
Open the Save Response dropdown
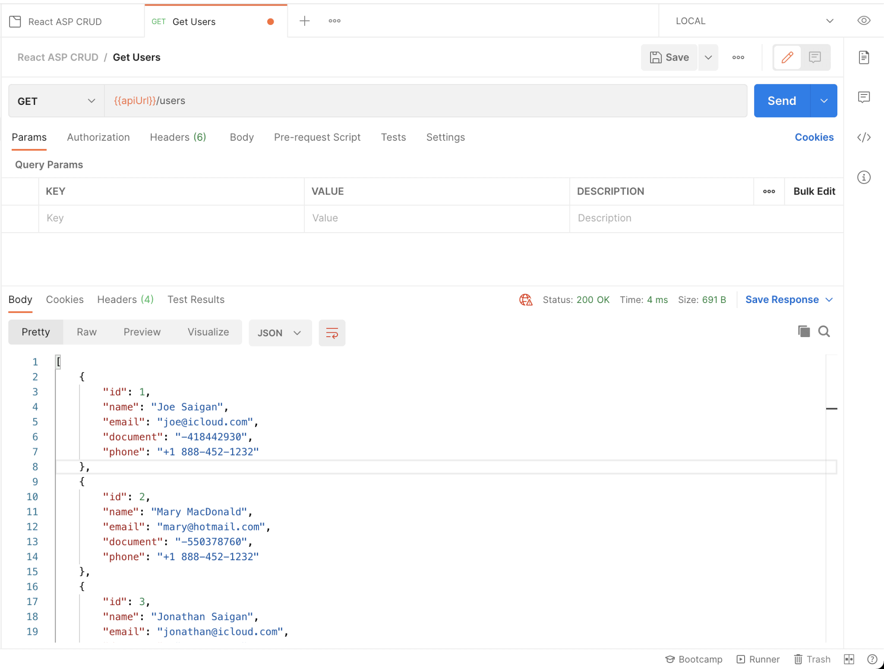[x=789, y=300]
